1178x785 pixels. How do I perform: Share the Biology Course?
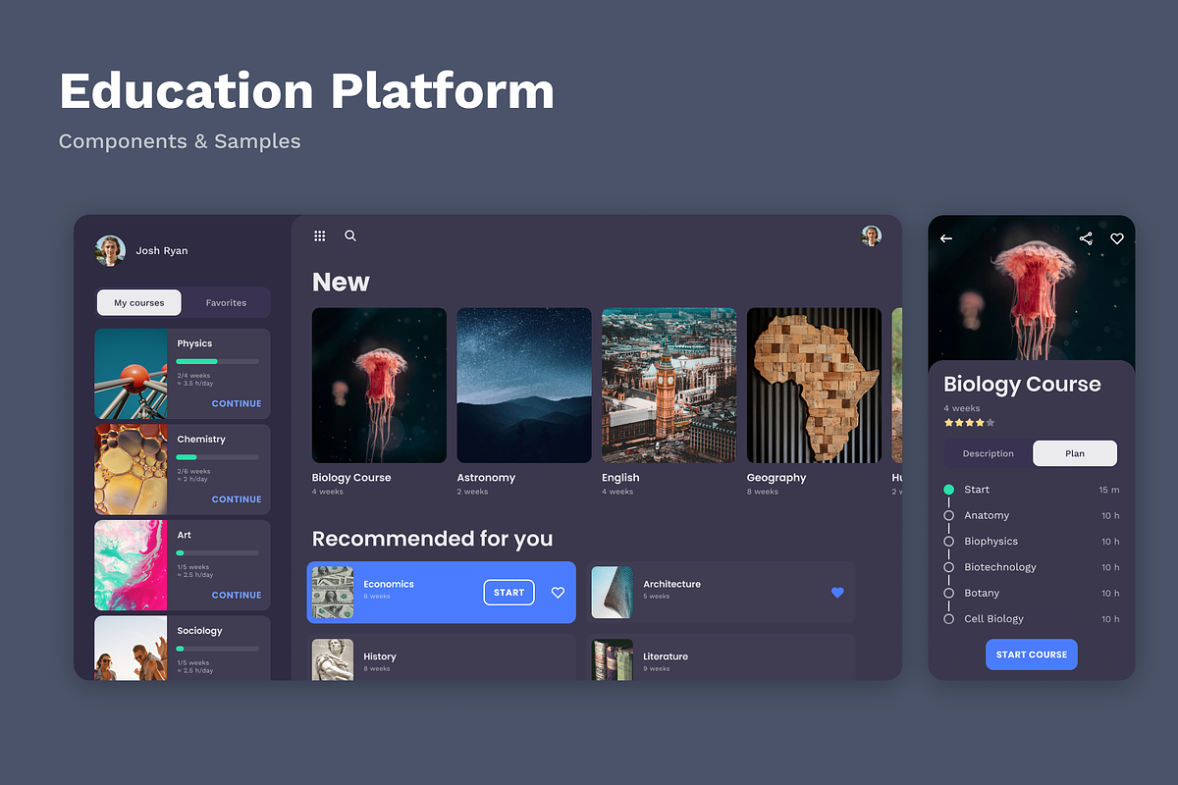[x=1086, y=238]
